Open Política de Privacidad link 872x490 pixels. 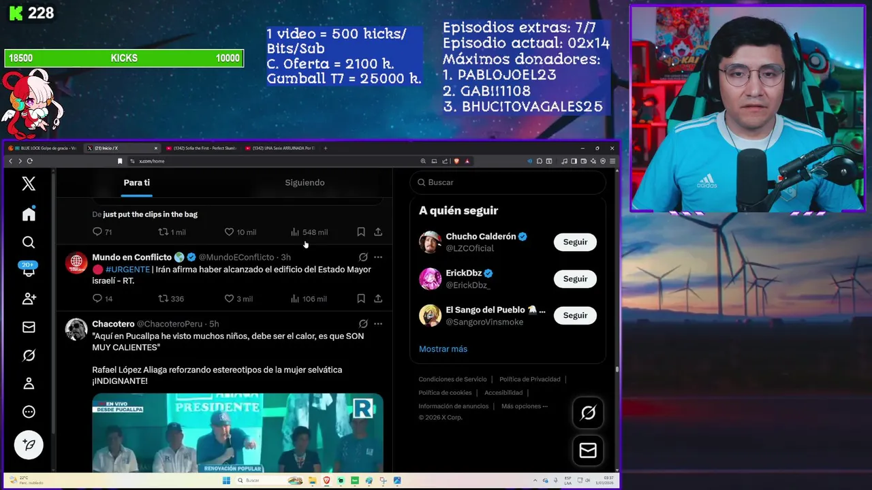click(x=530, y=379)
